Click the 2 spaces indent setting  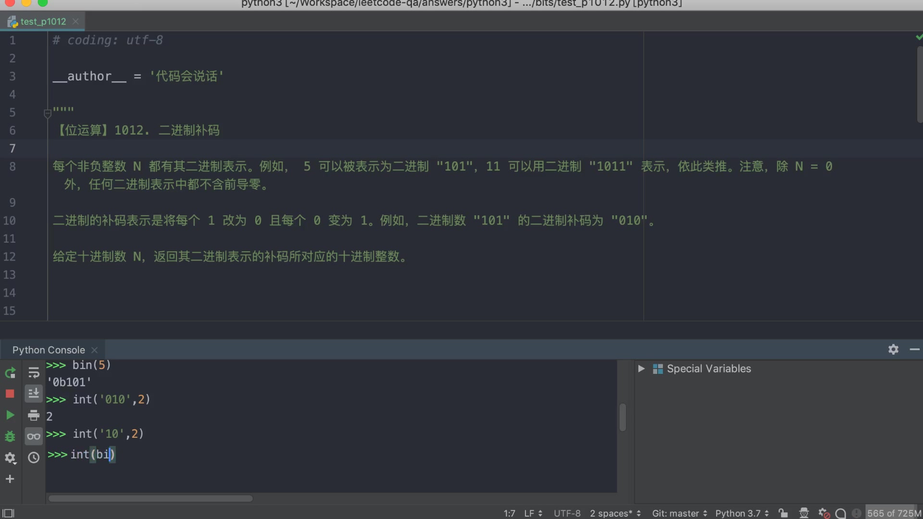tap(615, 513)
